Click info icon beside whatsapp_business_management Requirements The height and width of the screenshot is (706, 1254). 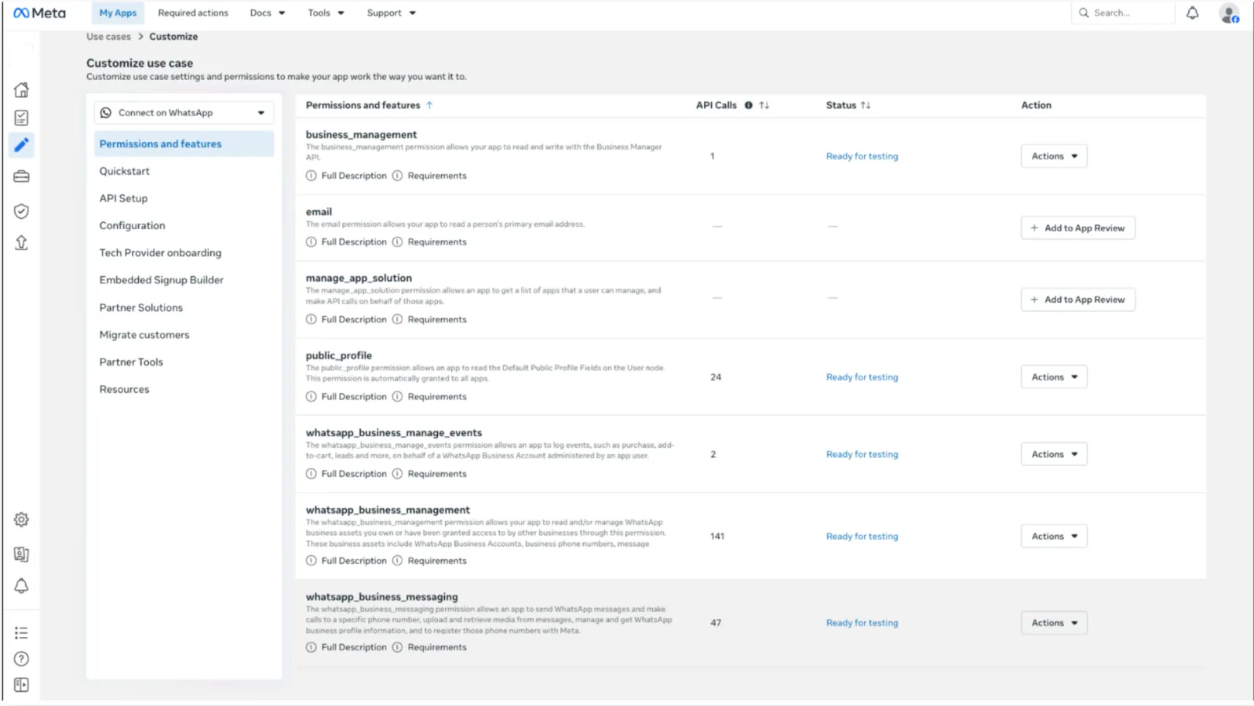397,561
